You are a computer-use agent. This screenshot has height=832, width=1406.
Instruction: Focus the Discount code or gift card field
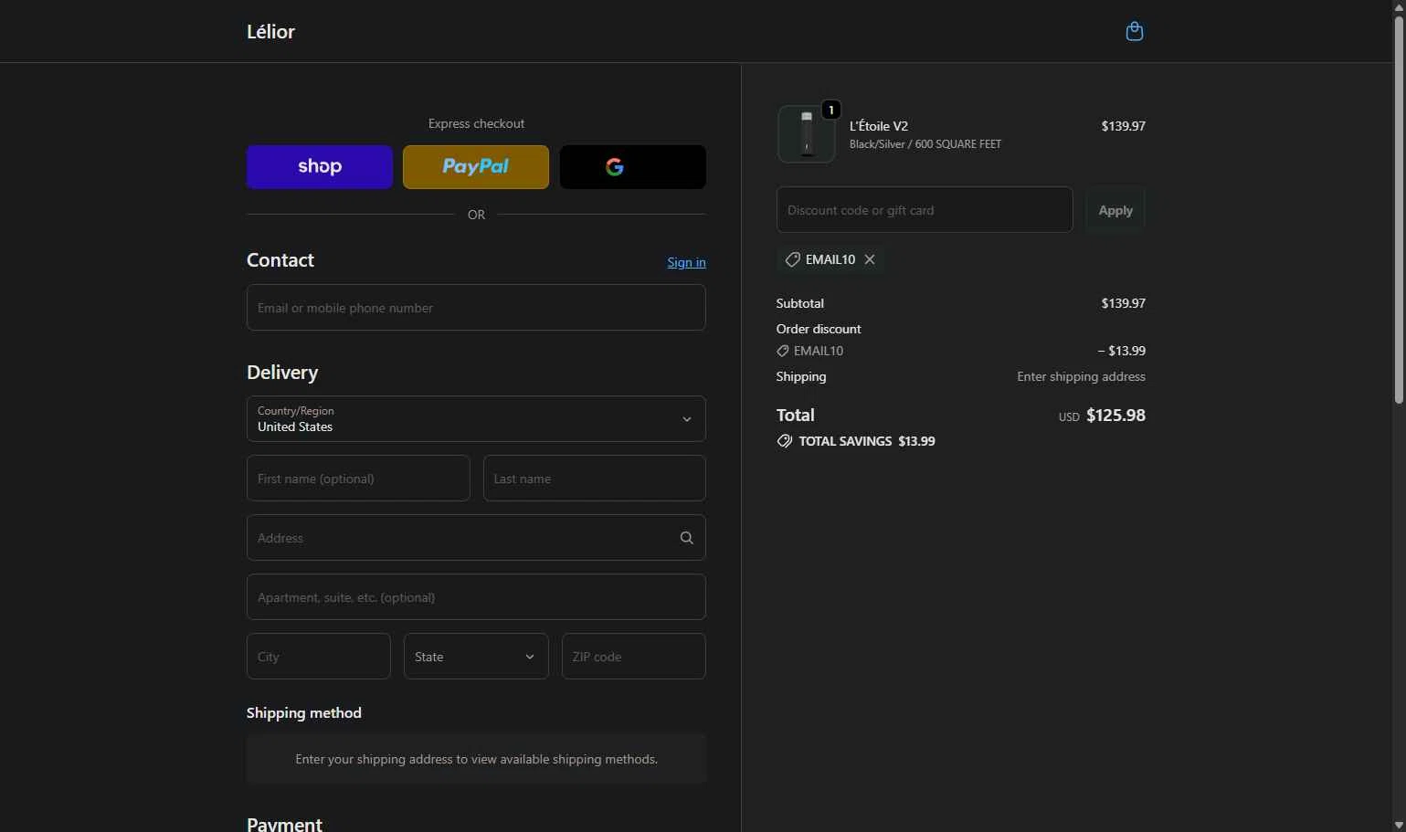[925, 210]
